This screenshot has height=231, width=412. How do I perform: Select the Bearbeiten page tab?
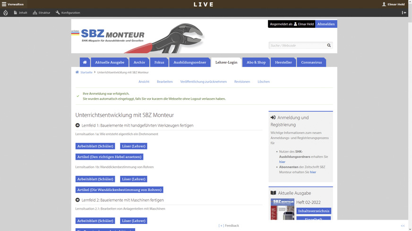pyautogui.click(x=164, y=82)
